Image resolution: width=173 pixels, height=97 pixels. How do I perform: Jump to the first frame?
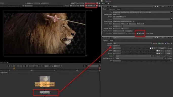click(x=12, y=66)
